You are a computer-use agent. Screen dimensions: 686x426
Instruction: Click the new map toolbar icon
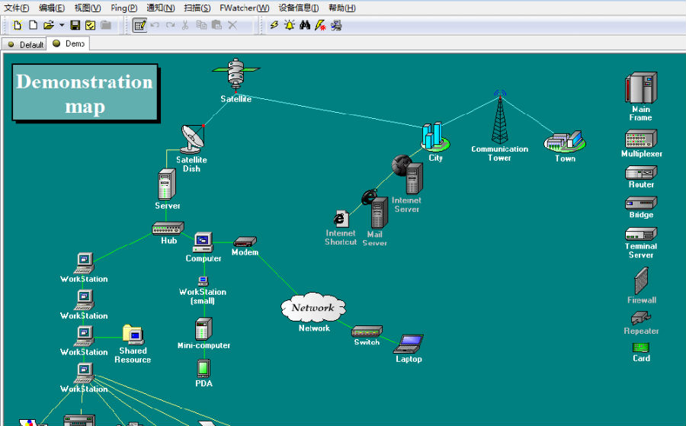pyautogui.click(x=18, y=25)
